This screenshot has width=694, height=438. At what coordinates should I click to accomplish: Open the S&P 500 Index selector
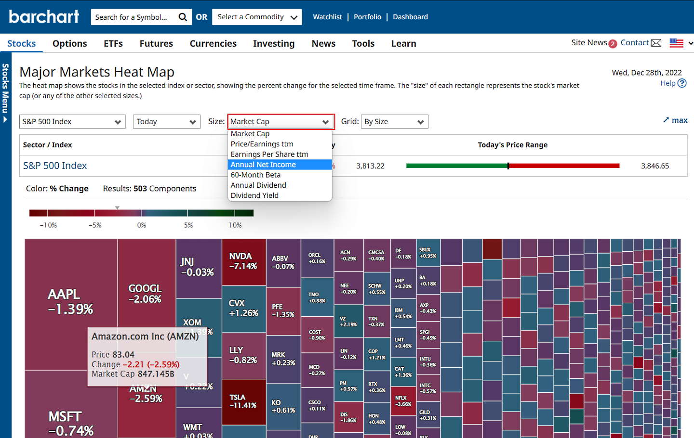72,121
